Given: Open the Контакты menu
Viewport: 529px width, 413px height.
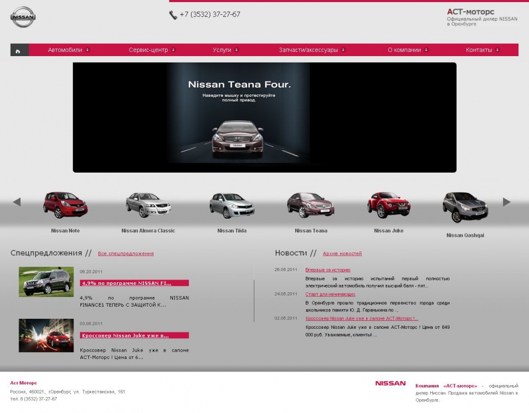Looking at the screenshot, I should pos(479,50).
